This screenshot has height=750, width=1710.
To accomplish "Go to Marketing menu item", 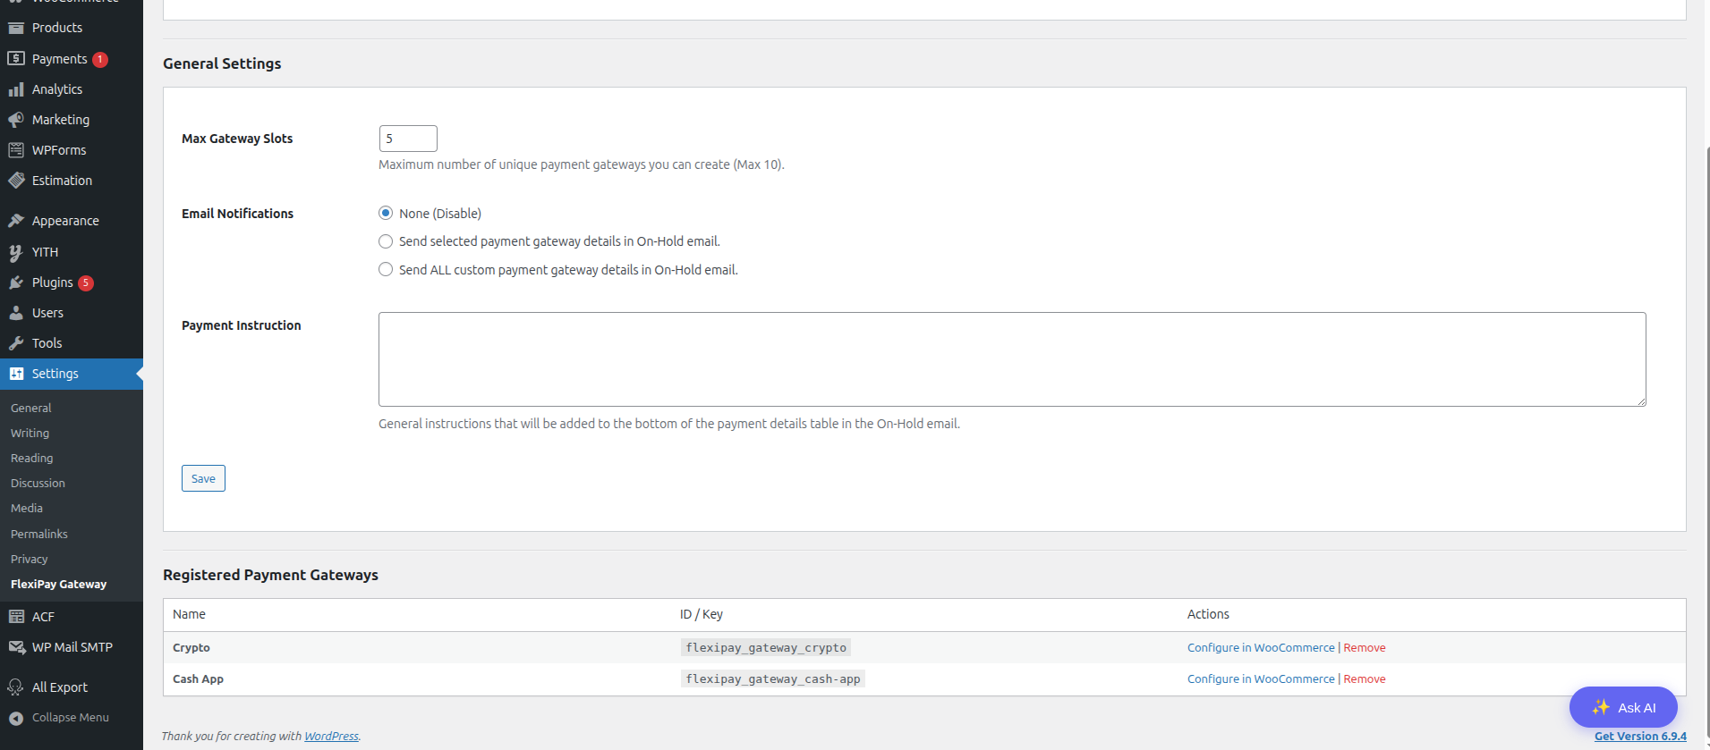I will pyautogui.click(x=61, y=120).
